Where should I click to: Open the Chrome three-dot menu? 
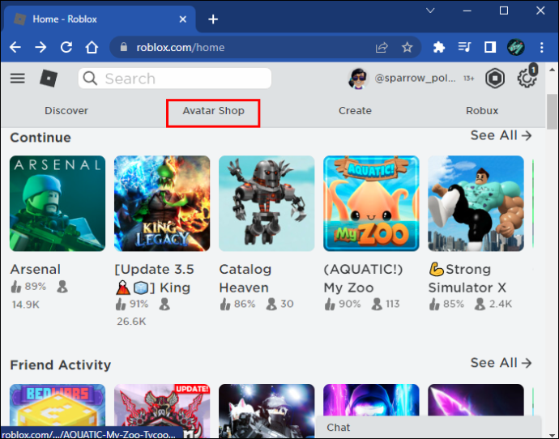541,47
